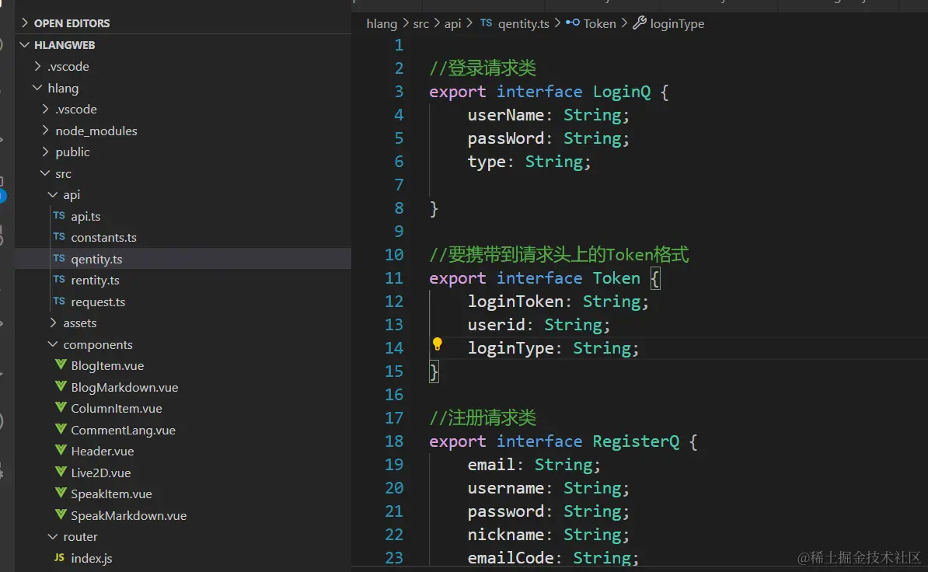
Task: Click line number 3 in the gutter
Action: coord(399,92)
